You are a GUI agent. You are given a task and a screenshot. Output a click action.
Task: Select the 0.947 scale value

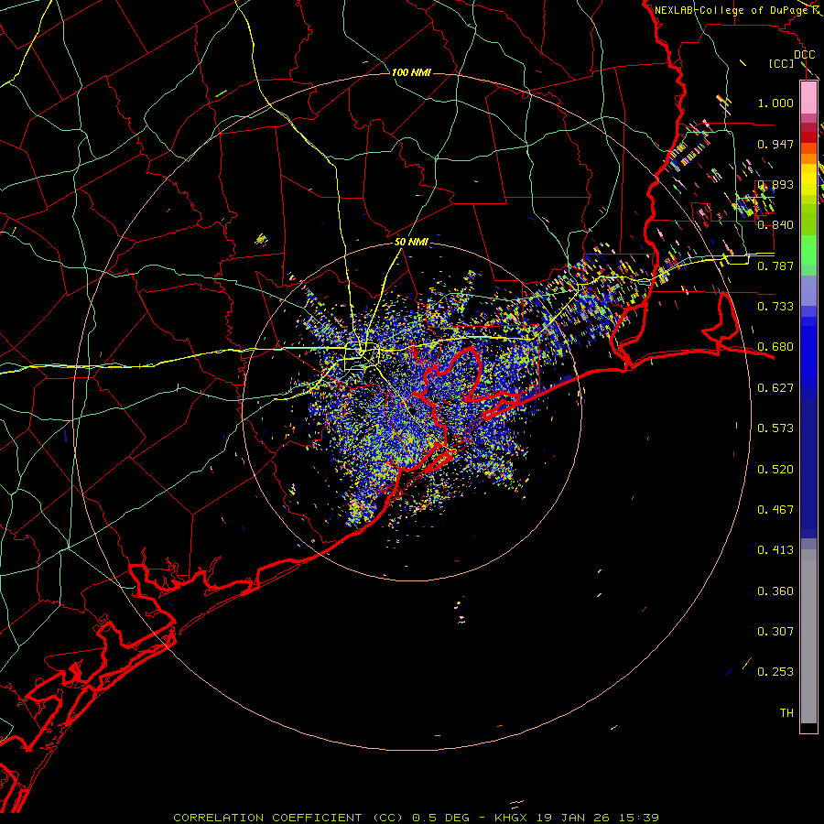(x=775, y=144)
